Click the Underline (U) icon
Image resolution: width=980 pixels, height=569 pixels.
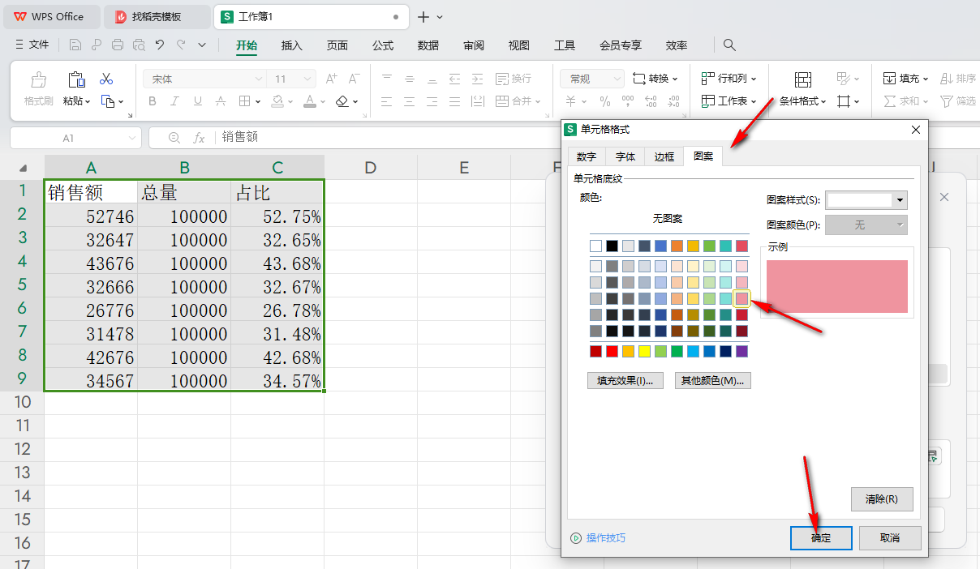197,101
